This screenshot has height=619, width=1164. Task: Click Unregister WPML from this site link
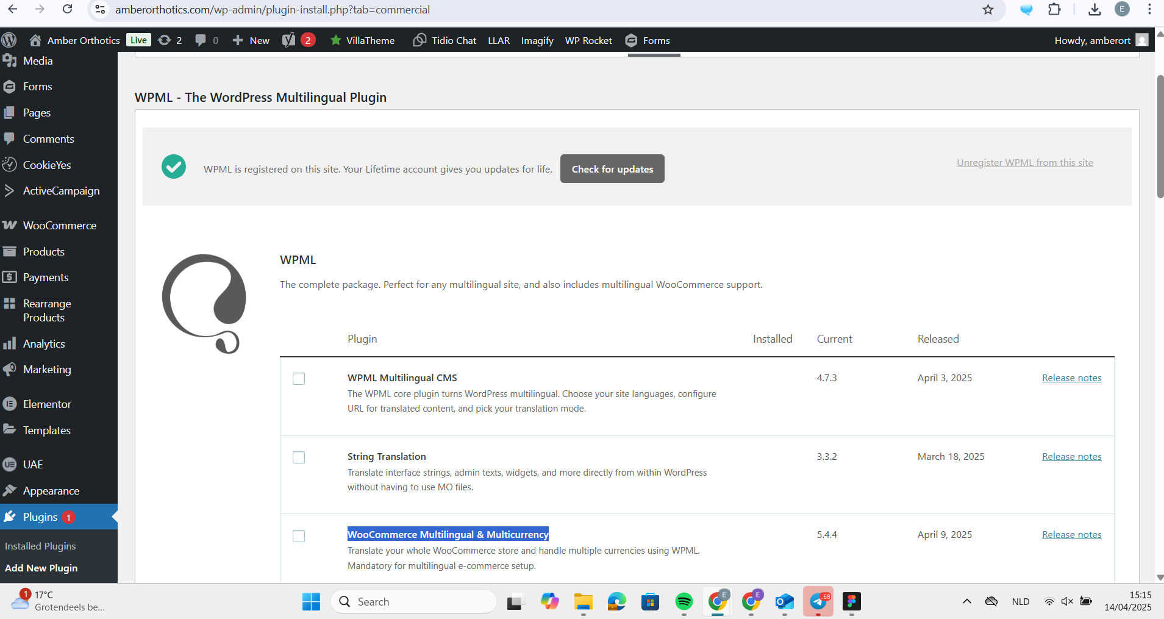1025,163
